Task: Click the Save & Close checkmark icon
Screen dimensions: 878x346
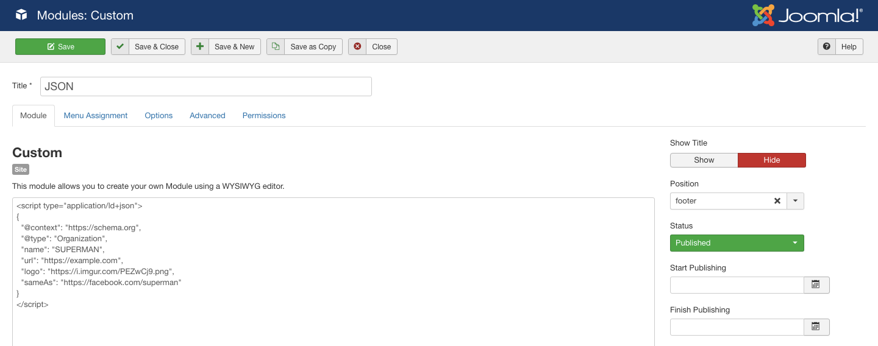Action: pyautogui.click(x=120, y=47)
